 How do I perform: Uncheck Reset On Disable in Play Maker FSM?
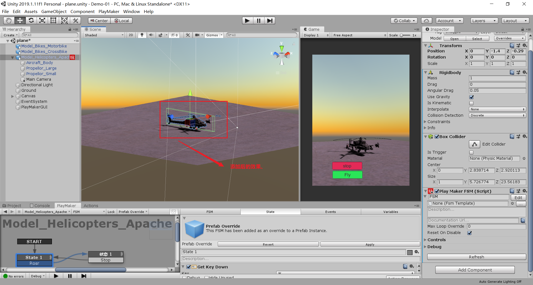tap(469, 233)
